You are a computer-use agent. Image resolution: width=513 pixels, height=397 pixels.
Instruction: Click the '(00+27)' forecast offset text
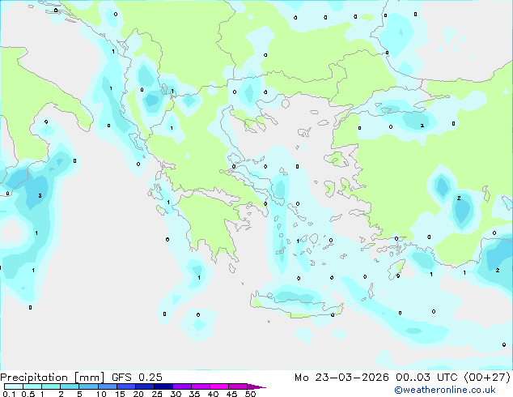(x=487, y=378)
